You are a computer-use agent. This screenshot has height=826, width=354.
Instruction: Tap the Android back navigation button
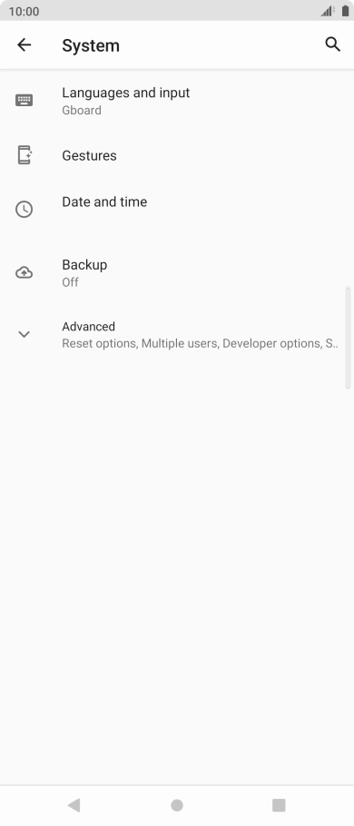point(74,805)
